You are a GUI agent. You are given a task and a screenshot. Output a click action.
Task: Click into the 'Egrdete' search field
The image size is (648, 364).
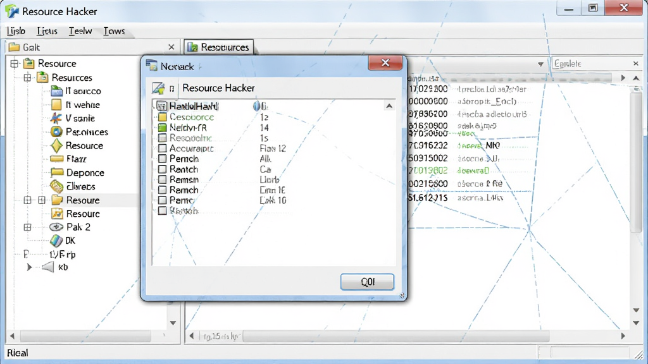[x=592, y=64]
